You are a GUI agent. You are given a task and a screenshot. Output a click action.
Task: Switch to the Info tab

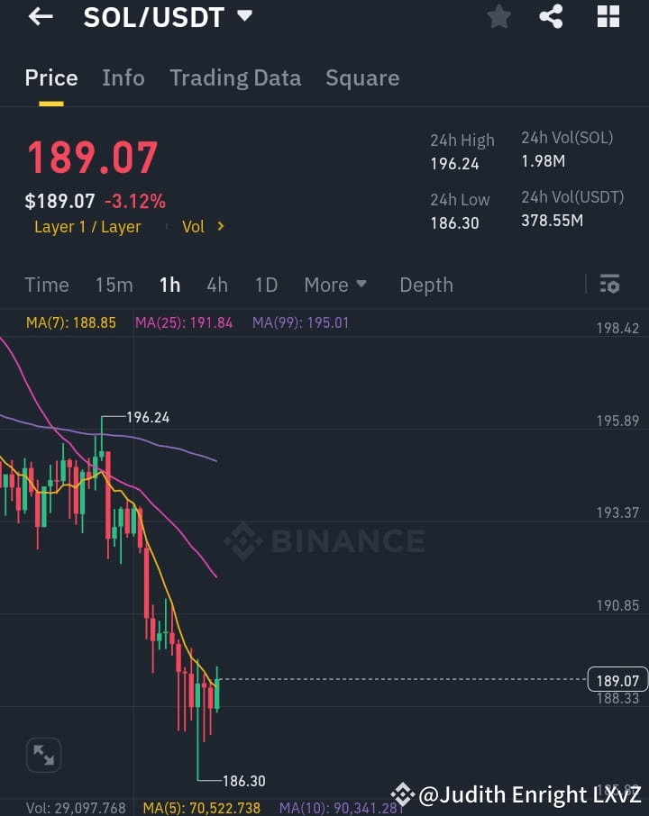(x=123, y=78)
